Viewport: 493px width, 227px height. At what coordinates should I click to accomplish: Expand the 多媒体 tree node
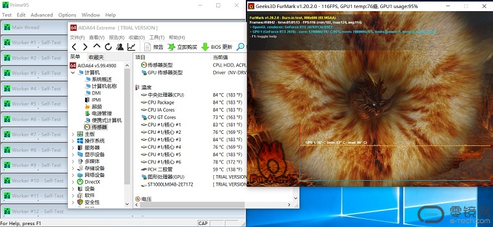[73, 161]
